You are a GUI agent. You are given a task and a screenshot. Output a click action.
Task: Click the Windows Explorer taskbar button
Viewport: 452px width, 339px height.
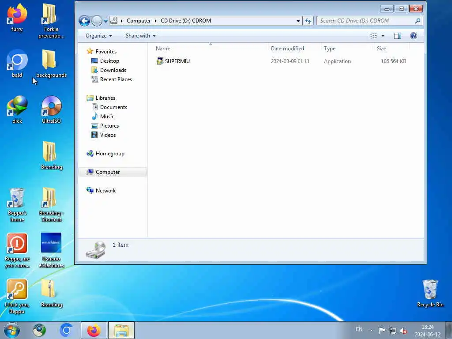(x=121, y=330)
